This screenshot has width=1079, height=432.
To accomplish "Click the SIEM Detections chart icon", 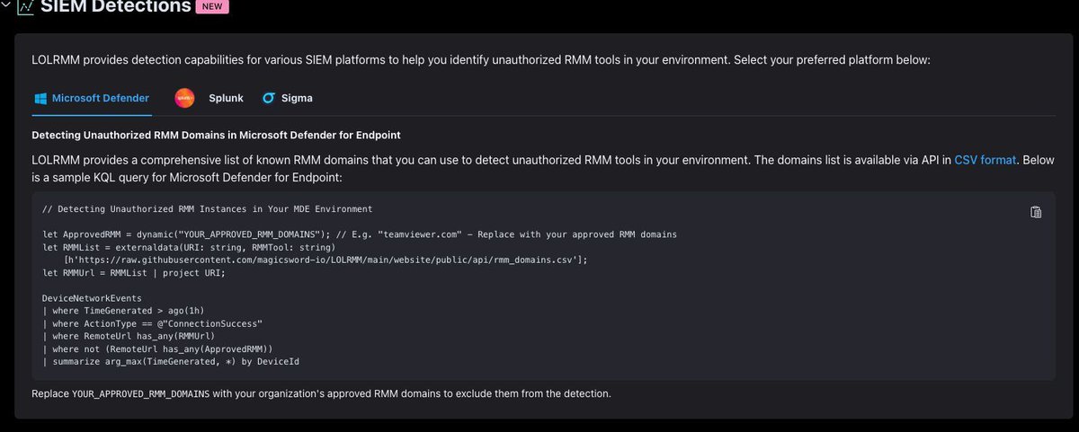I will [x=25, y=7].
